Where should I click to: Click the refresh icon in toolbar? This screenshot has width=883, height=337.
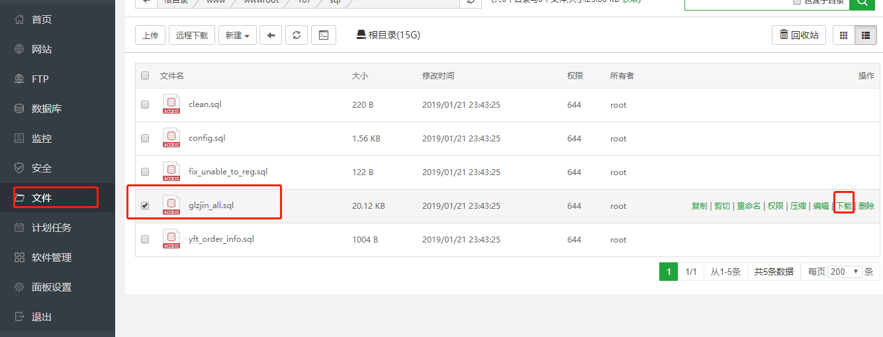[x=297, y=36]
